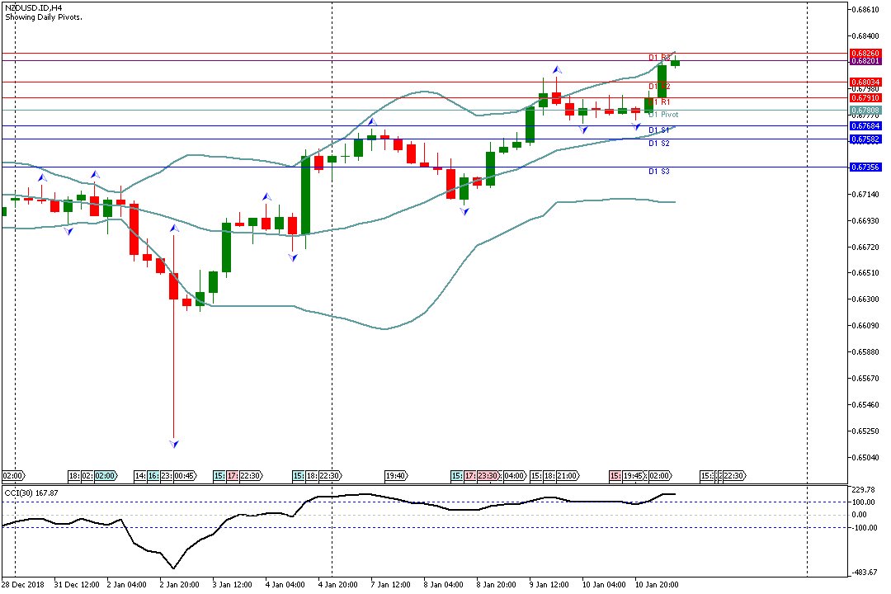Click the 7 Jan 12:00 date label
Image resolution: width=891 pixels, height=594 pixels.
391,585
